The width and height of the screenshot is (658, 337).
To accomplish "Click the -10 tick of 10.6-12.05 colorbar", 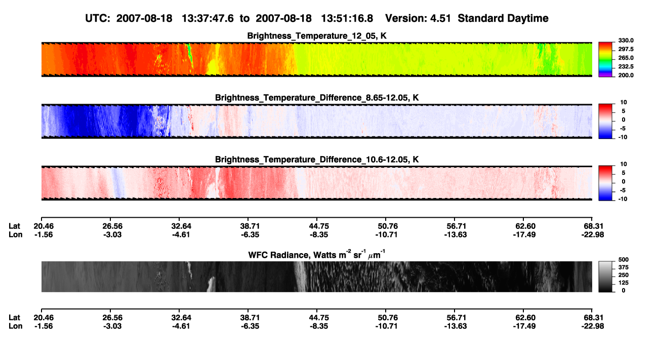I will 622,199.
